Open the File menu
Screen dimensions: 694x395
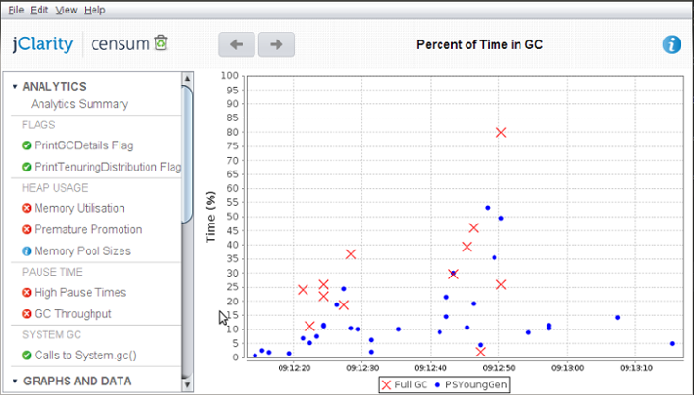coord(16,10)
